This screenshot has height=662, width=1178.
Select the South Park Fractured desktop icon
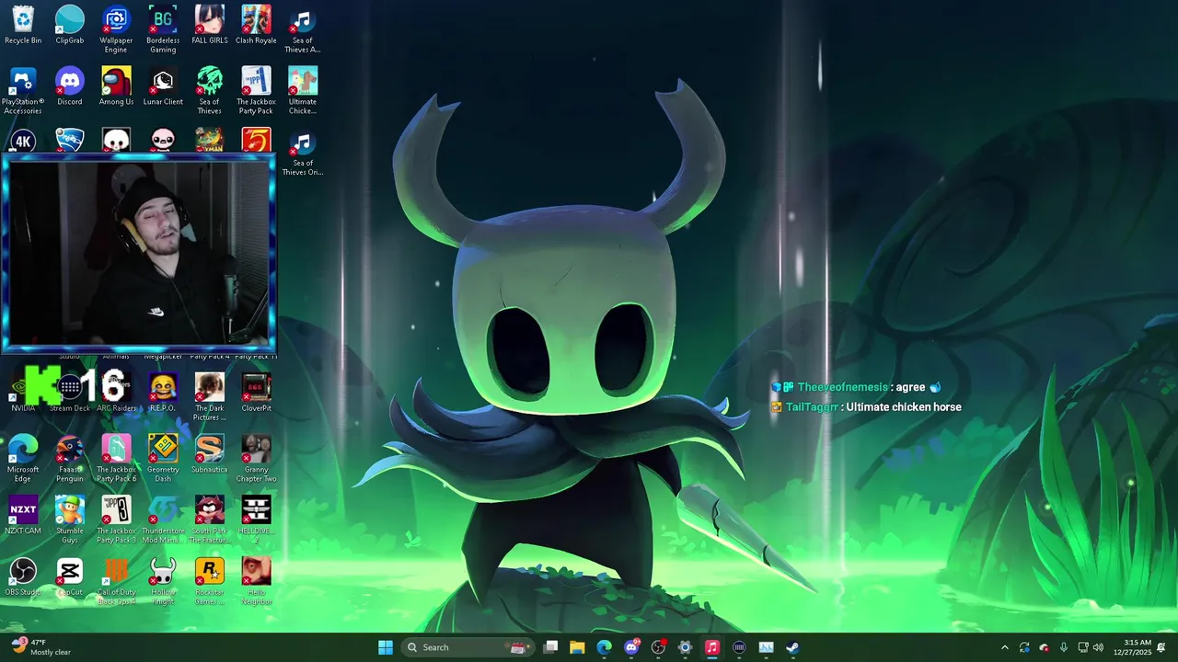tap(210, 520)
